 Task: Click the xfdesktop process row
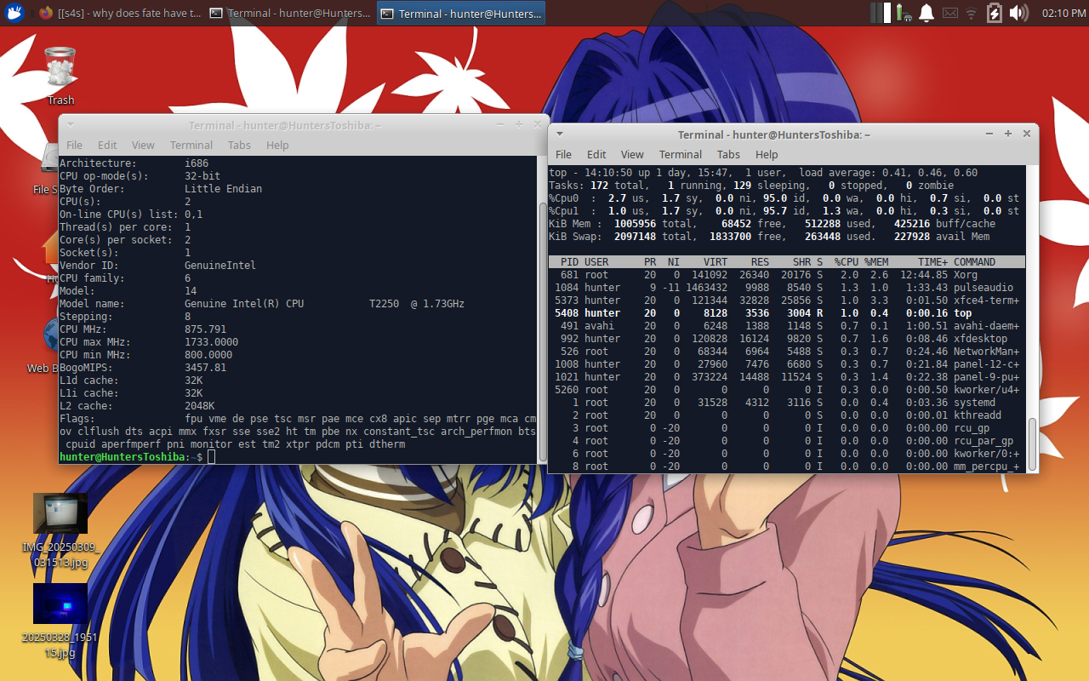[x=787, y=339]
